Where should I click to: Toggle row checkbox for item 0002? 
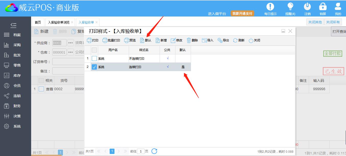[x=41, y=89]
